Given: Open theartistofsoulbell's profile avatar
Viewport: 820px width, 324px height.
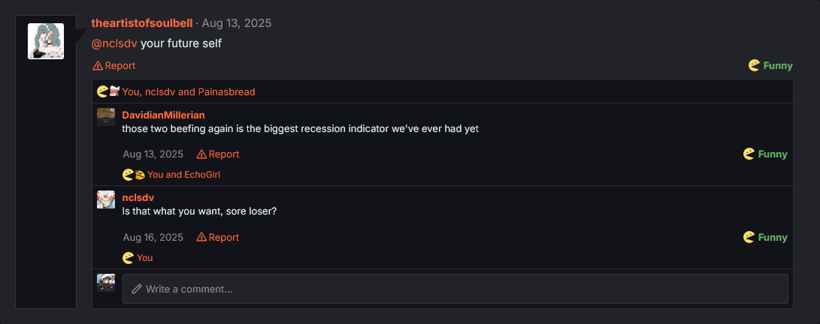Looking at the screenshot, I should coord(45,41).
